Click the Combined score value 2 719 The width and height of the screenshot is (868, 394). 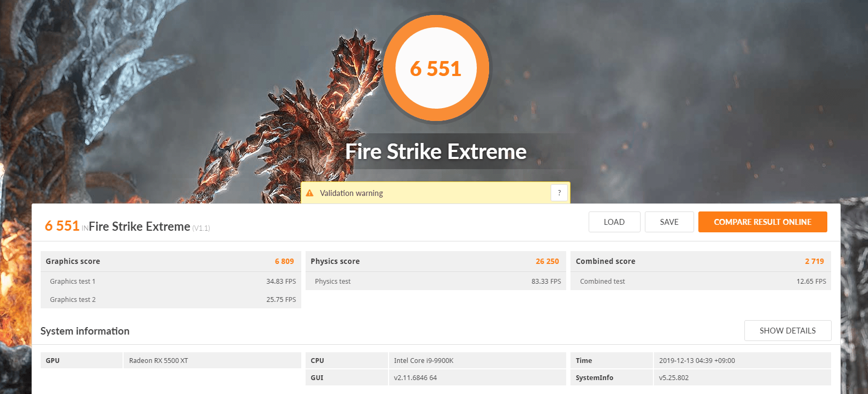pos(814,261)
